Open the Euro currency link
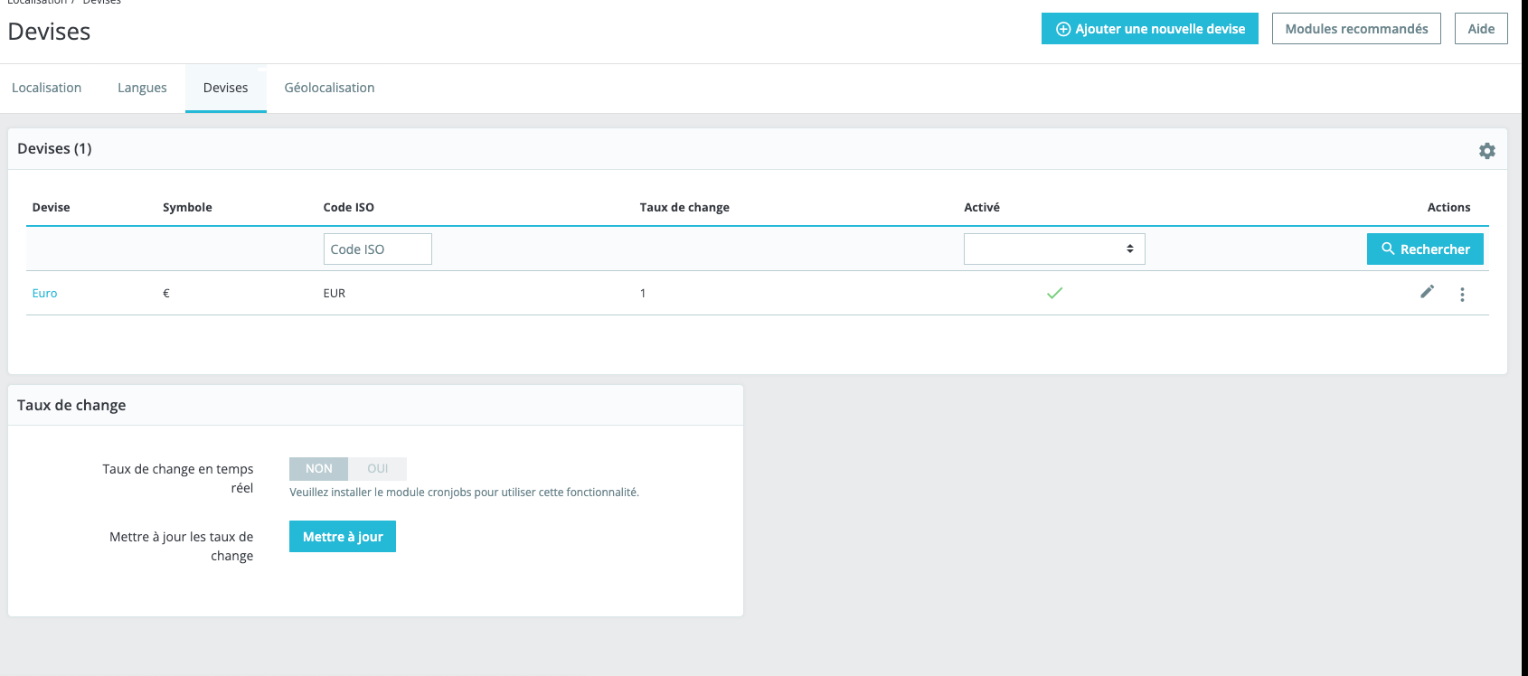The width and height of the screenshot is (1528, 676). (44, 294)
